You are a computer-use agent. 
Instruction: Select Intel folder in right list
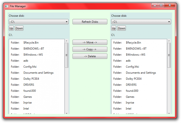point(139,109)
